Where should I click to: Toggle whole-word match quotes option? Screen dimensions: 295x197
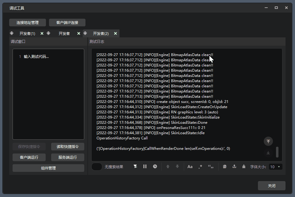pyautogui.click(x=211, y=167)
